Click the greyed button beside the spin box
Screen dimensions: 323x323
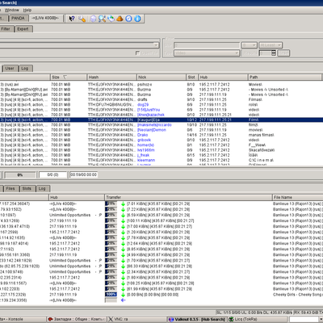tap(283, 53)
